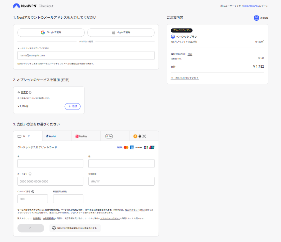This screenshot has width=281, height=242.
Task: Click the ベーシックプラン plan name
Action: pos(186,37)
